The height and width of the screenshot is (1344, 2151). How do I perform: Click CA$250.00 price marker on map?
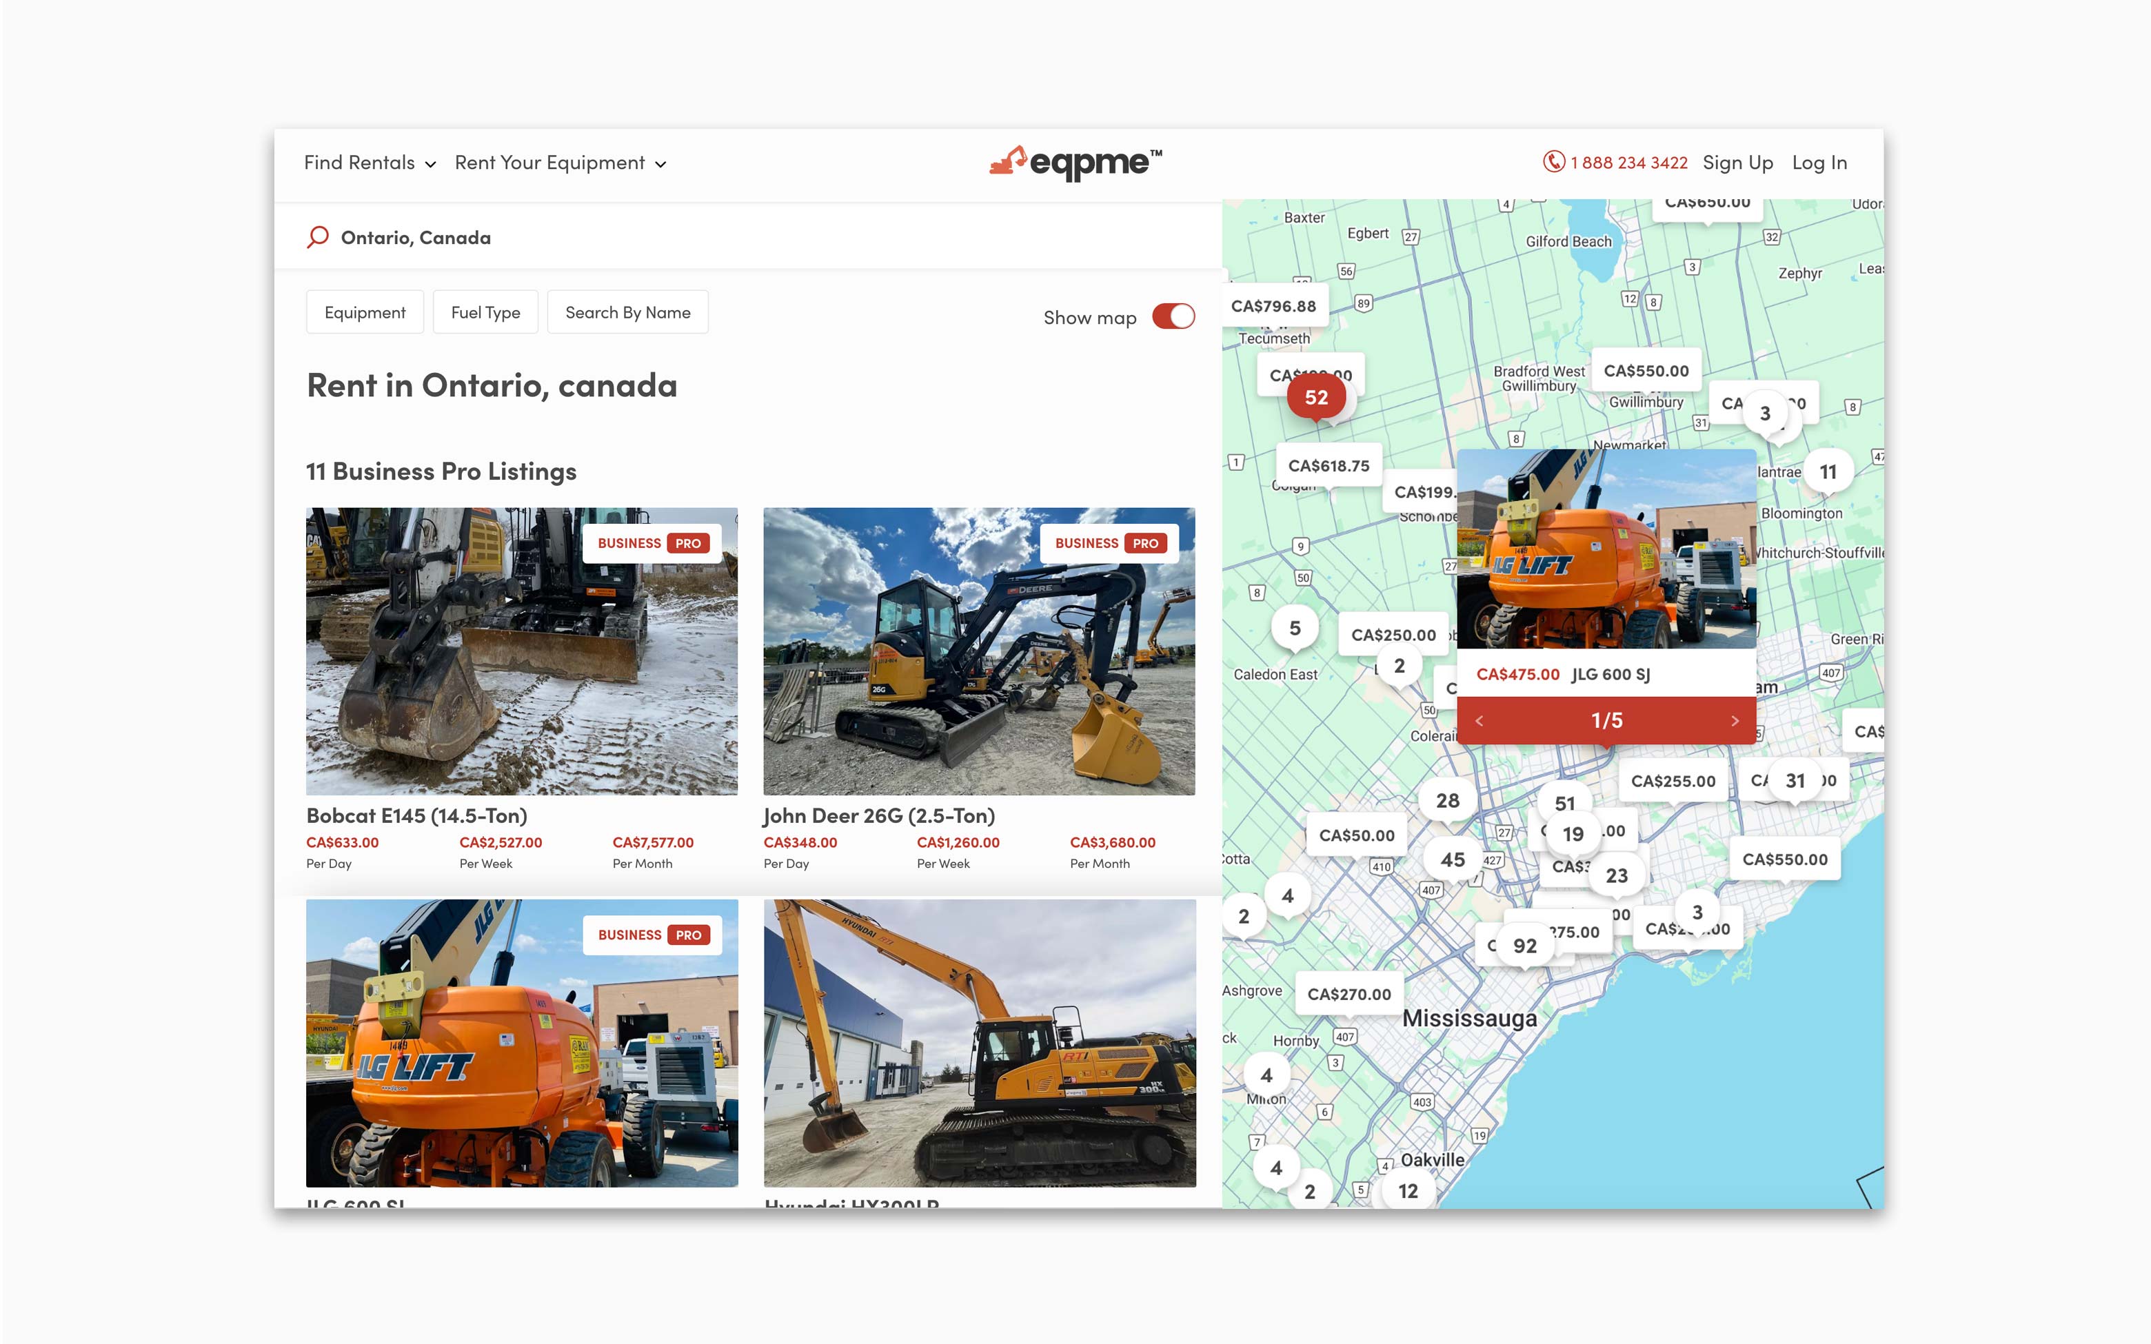point(1393,635)
